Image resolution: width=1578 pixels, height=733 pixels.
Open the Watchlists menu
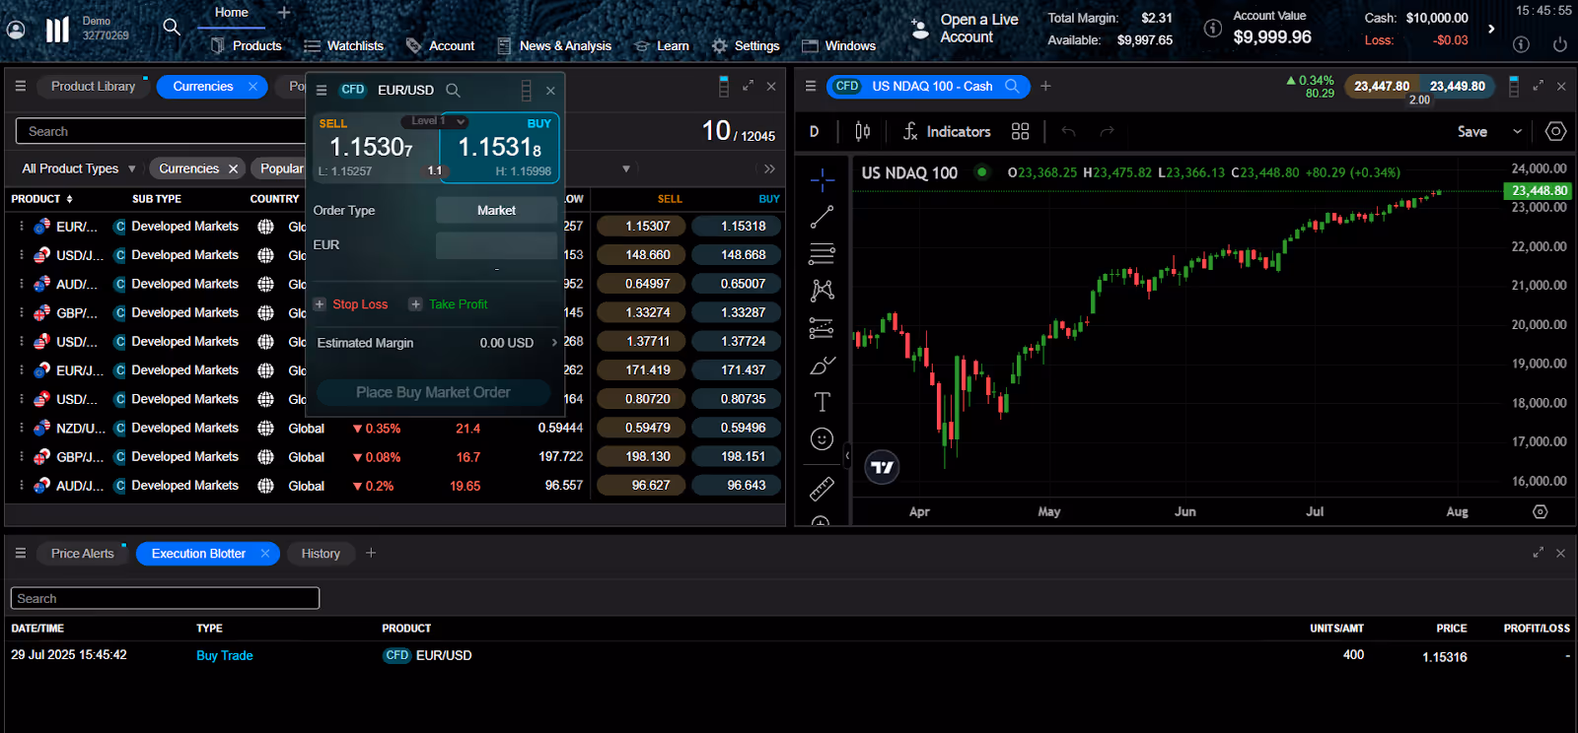[343, 45]
